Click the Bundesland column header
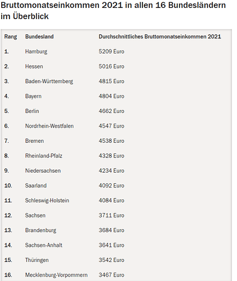 tap(39, 37)
